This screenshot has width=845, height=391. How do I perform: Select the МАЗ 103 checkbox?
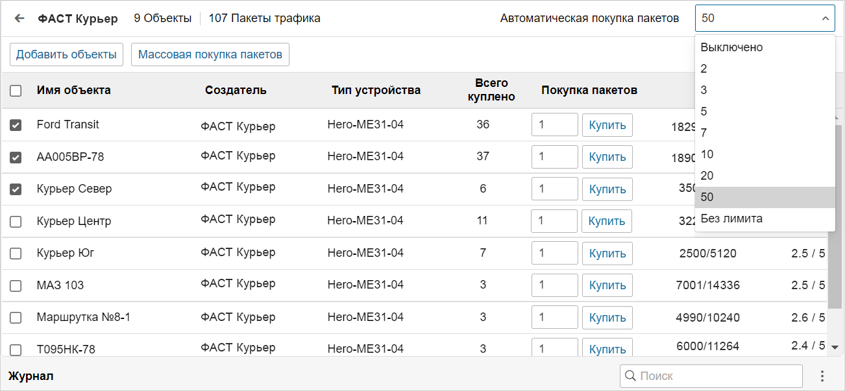click(x=16, y=286)
